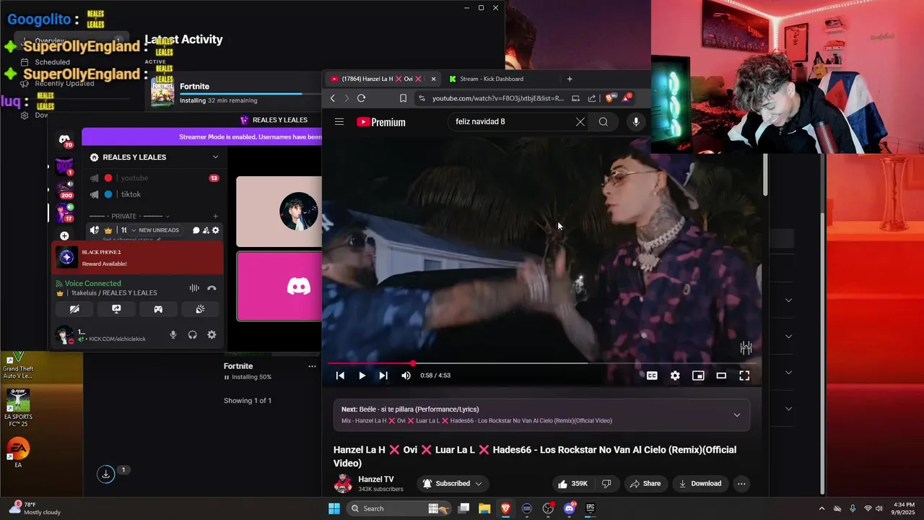This screenshot has width=924, height=520.
Task: Clear the YouTube search box text
Action: tap(580, 122)
